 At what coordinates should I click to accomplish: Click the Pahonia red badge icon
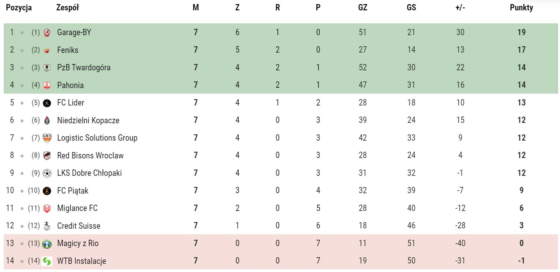point(47,85)
